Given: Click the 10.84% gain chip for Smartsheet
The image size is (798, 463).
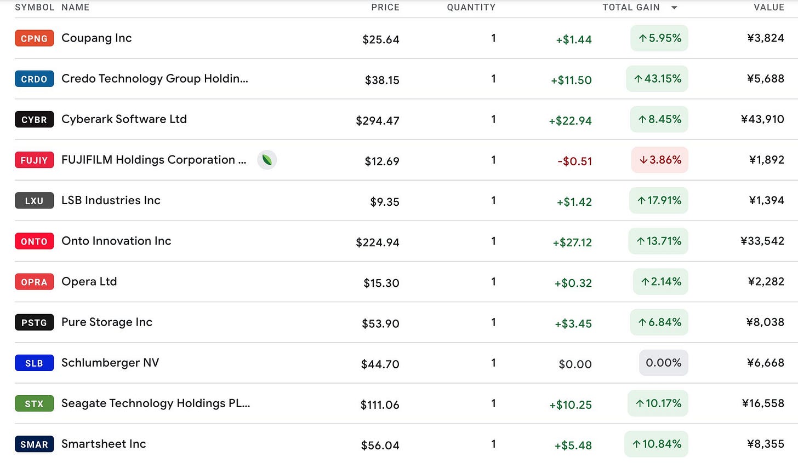Looking at the screenshot, I should (x=656, y=444).
